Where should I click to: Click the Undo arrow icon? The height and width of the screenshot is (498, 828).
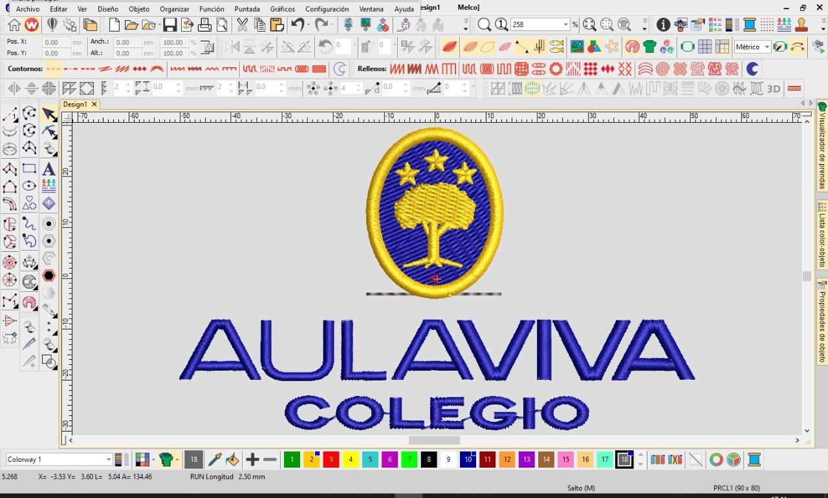tap(297, 25)
